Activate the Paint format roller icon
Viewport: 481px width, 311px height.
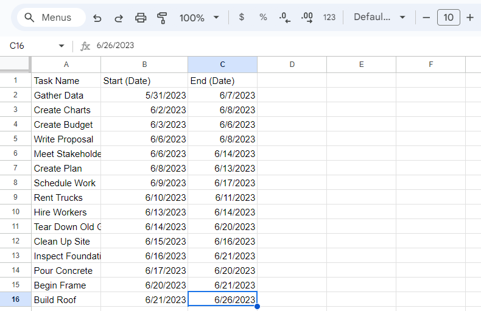(162, 18)
